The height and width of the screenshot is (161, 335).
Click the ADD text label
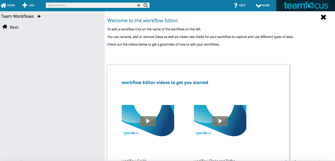tap(31, 5)
